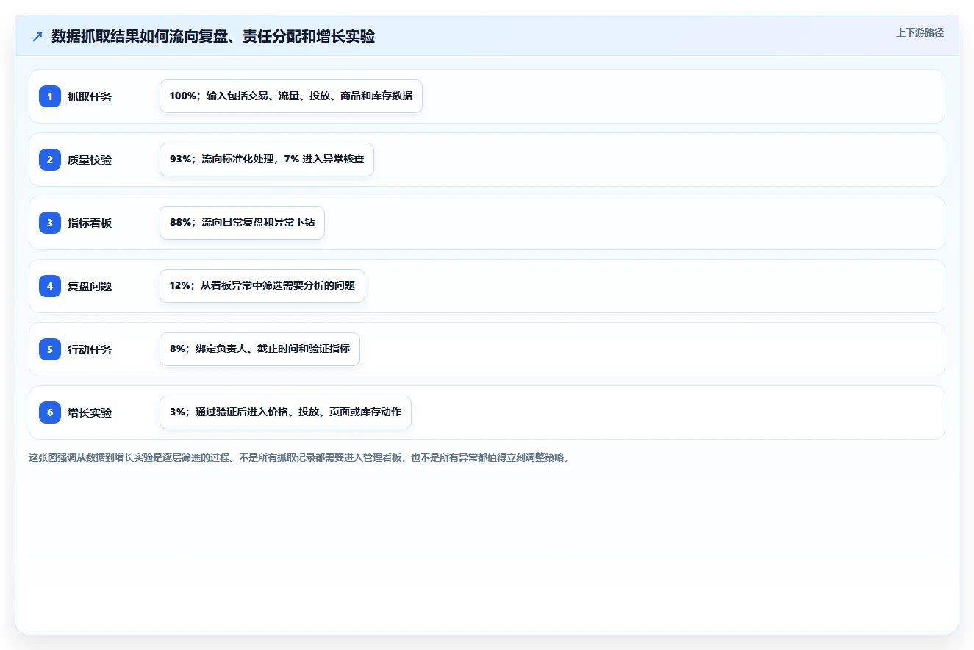
Task: Open the 12% 从看板异常中筛选 description box
Action: [x=262, y=286]
